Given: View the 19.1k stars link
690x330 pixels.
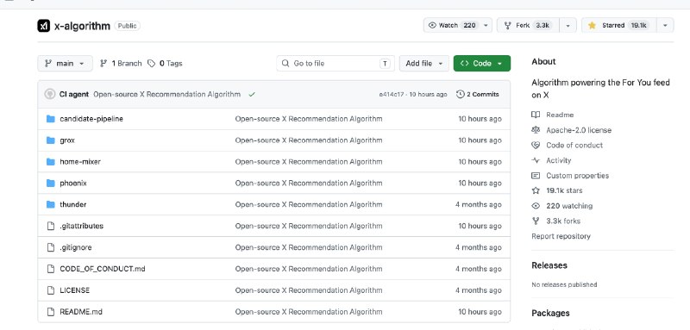Looking at the screenshot, I should 564,190.
